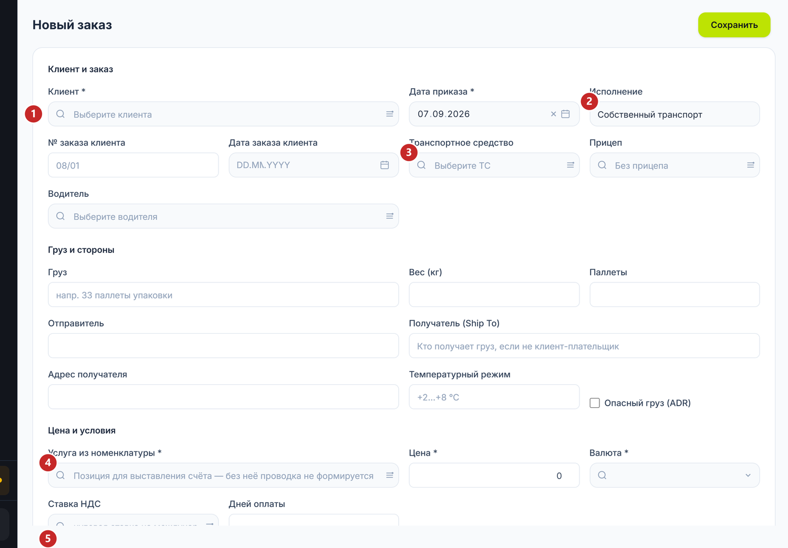This screenshot has height=548, width=788.
Task: Click the Вес (кг) input
Action: click(x=494, y=294)
